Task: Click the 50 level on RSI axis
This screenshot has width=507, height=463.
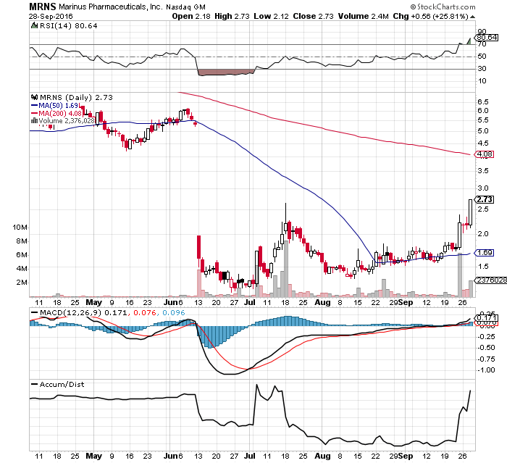Action: [x=482, y=57]
